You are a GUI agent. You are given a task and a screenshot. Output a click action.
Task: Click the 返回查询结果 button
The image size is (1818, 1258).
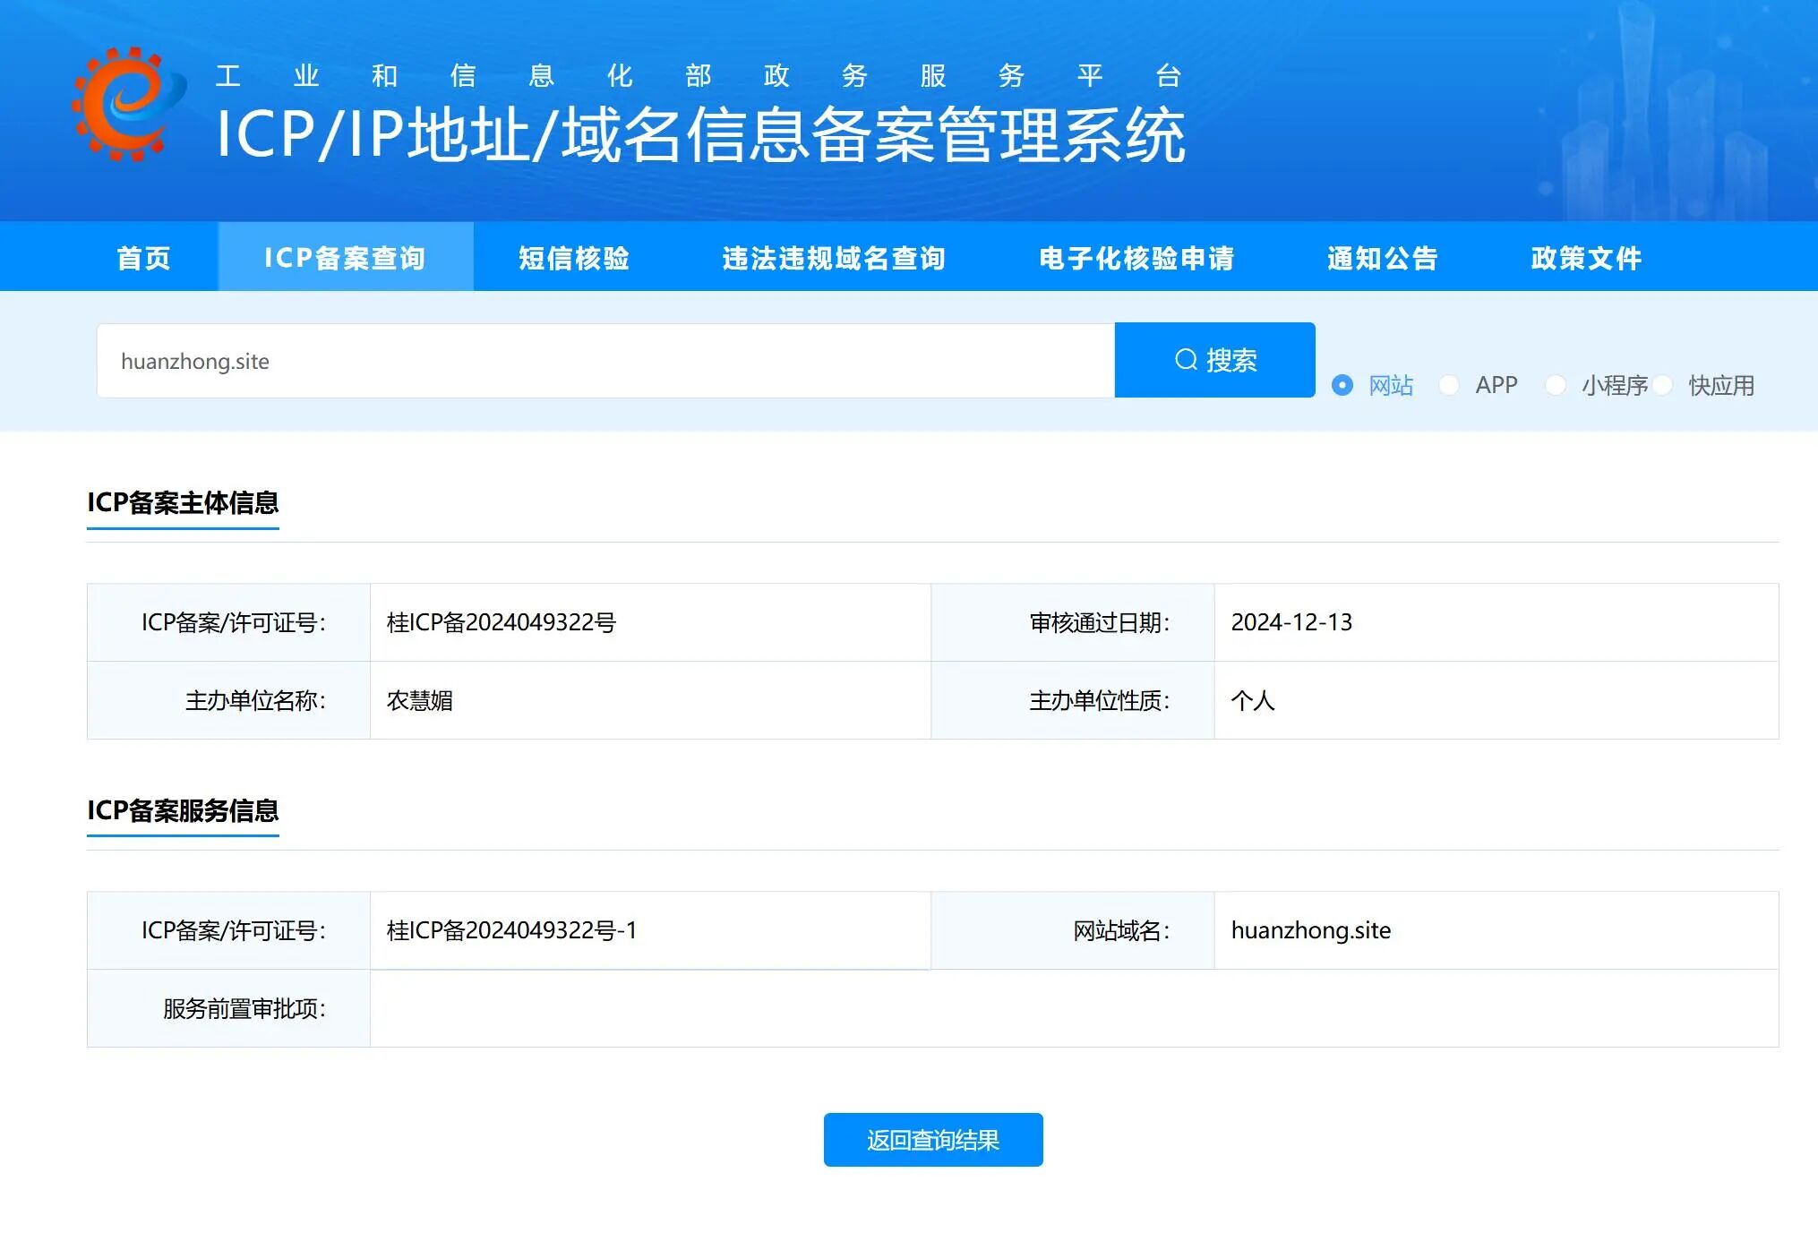pos(932,1140)
